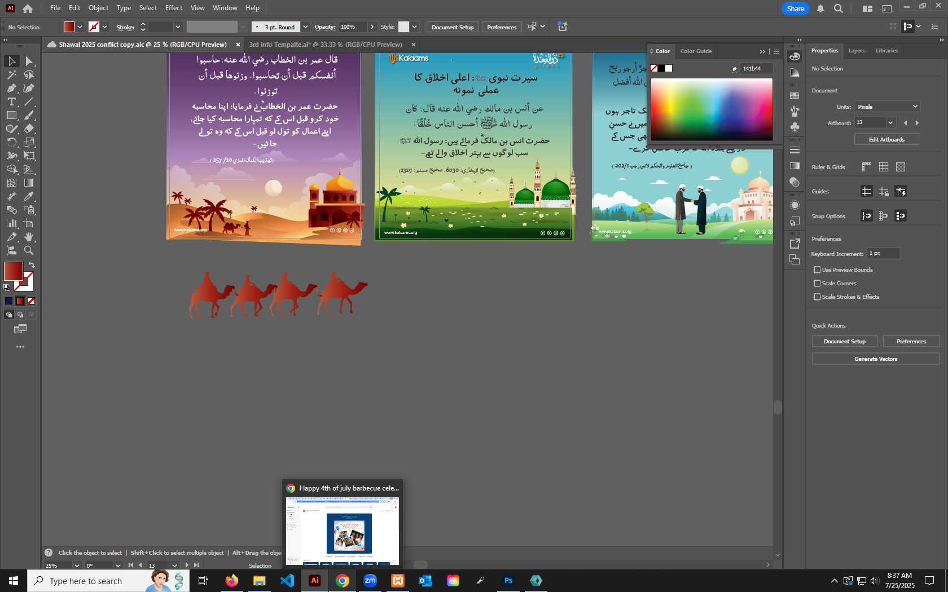Click the Generate Vectors button

click(876, 359)
